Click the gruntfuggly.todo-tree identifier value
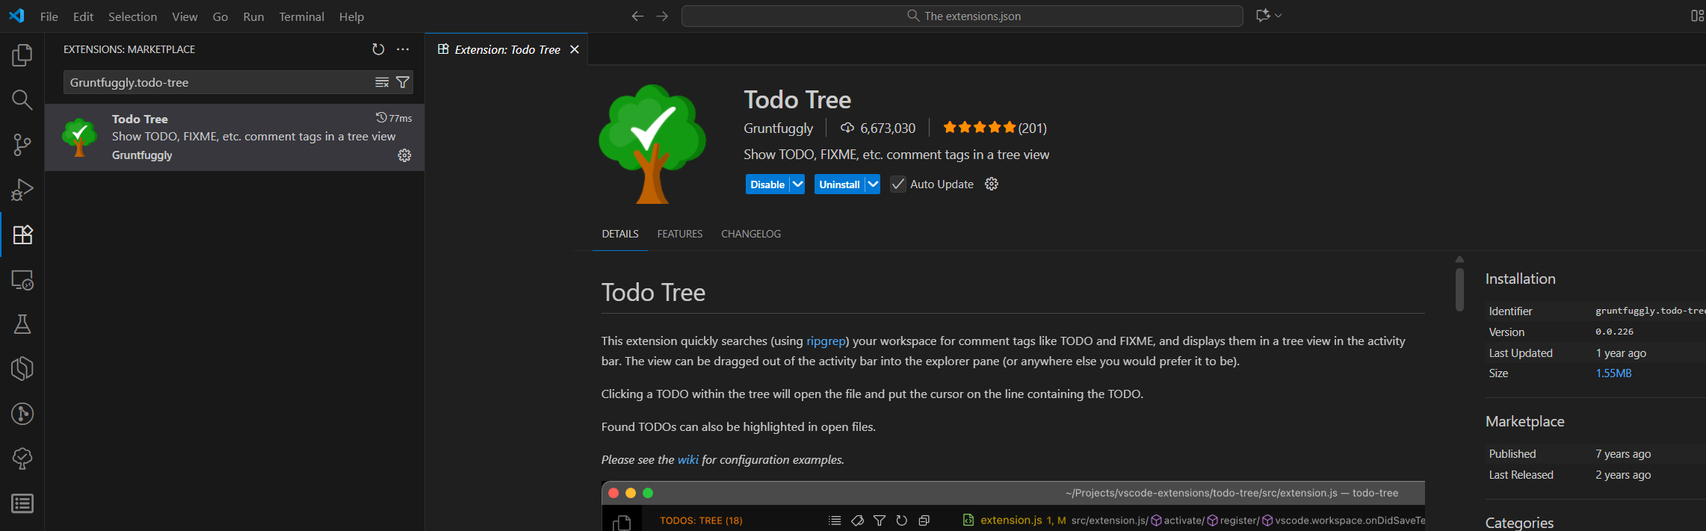The height and width of the screenshot is (531, 1706). (x=1651, y=311)
